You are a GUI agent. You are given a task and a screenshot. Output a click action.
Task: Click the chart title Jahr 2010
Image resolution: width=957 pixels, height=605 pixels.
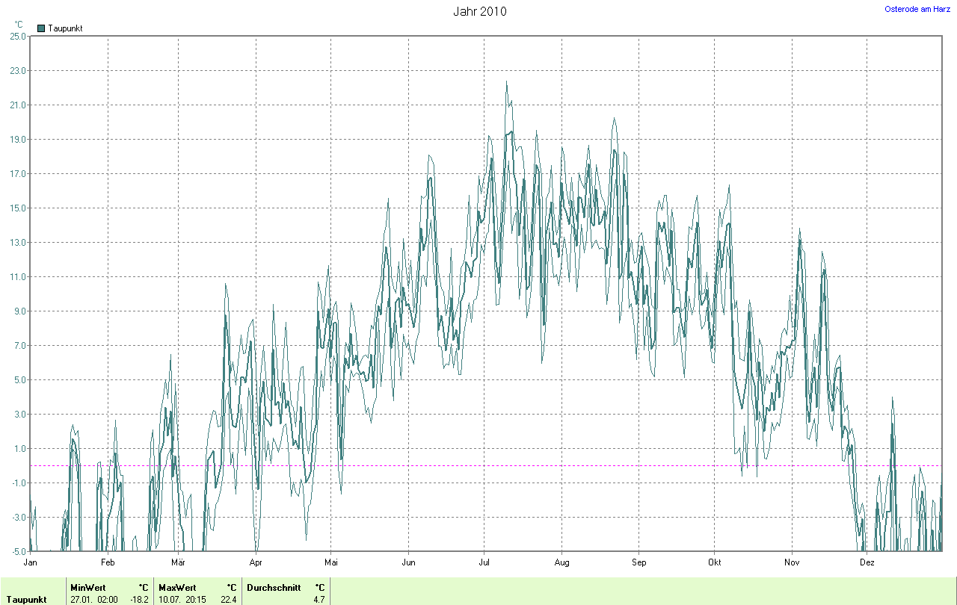click(x=479, y=11)
